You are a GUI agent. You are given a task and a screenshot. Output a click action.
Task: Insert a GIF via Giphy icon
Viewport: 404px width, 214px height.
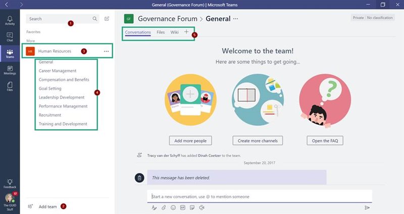click(x=183, y=207)
